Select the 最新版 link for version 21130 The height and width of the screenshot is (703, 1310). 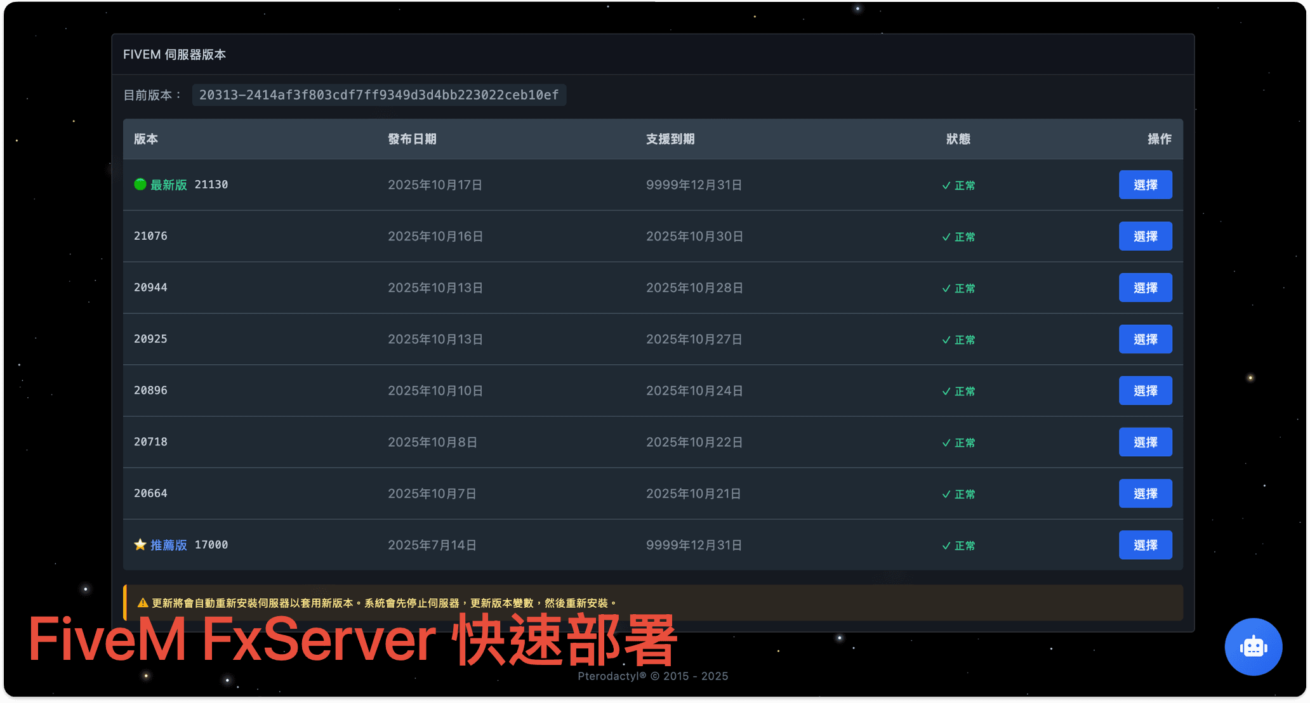pos(169,185)
